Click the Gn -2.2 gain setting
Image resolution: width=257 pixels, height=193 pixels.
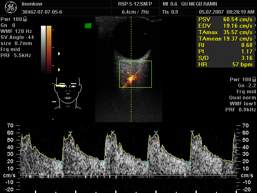[x=247, y=86]
